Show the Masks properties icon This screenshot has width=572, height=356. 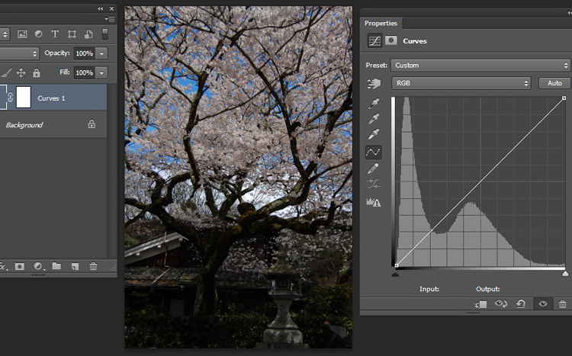coord(390,40)
